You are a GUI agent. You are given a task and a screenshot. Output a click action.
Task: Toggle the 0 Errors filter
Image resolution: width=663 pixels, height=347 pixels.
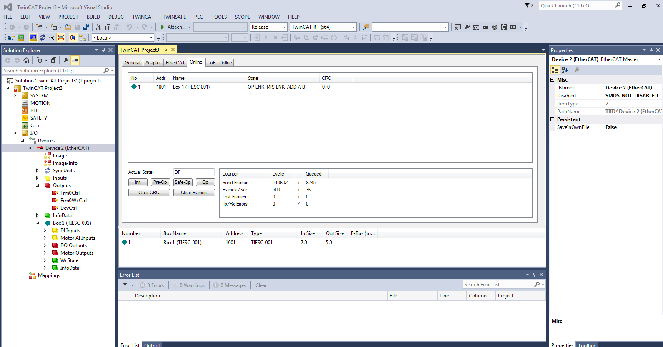coord(152,285)
